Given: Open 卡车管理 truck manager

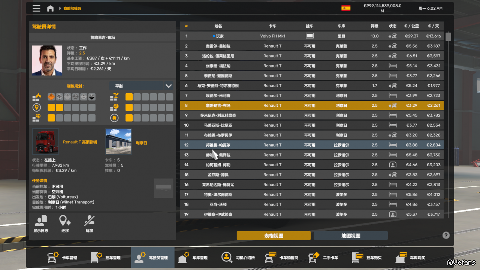Looking at the screenshot, I should click(63, 258).
